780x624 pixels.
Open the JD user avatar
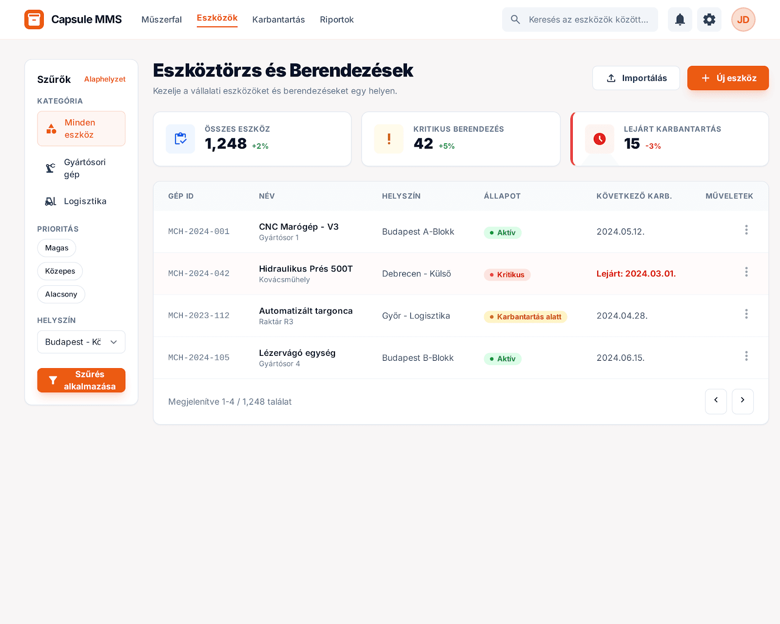743,19
